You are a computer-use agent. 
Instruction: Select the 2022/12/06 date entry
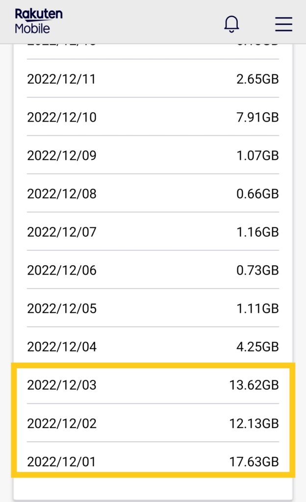pos(62,270)
